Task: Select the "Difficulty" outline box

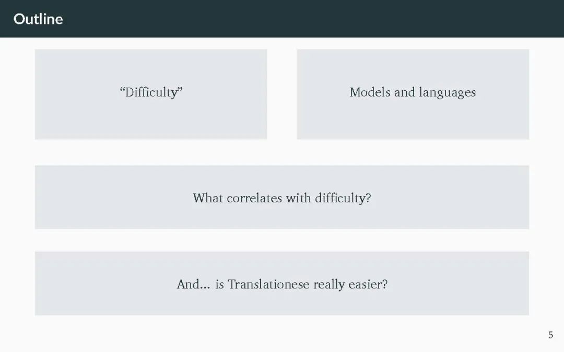Action: 151,94
